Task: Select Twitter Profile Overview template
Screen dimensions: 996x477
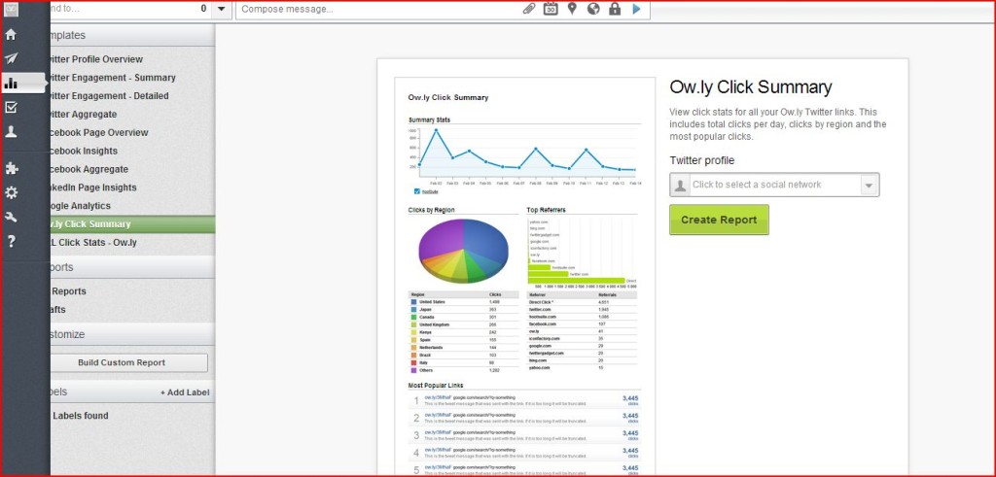Action: [96, 59]
